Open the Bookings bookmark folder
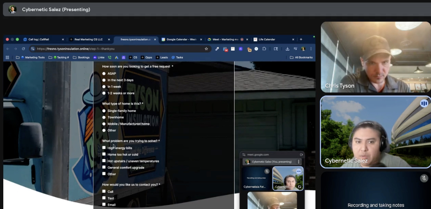This screenshot has height=209, width=431. [81, 58]
